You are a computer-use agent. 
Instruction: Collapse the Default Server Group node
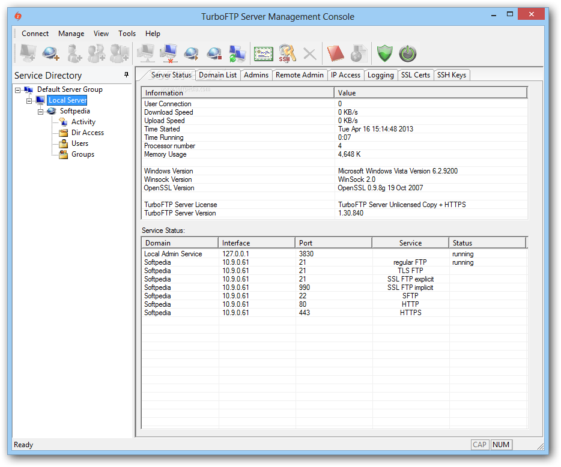(18, 90)
